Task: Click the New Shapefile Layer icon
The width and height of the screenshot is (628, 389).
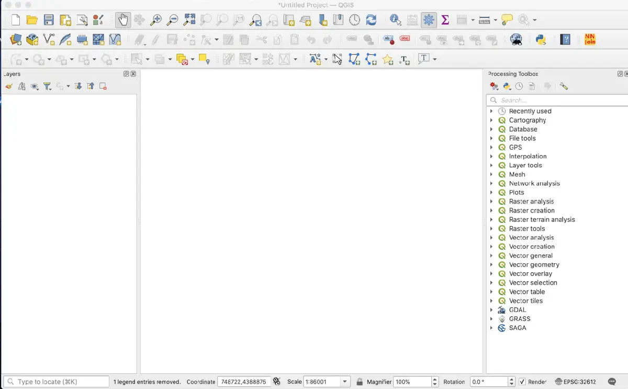Action: point(49,39)
